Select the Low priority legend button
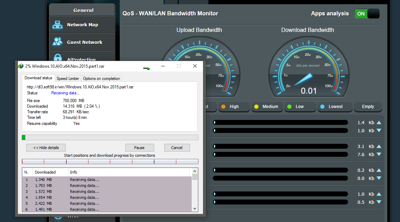The image size is (400, 222). click(300, 107)
